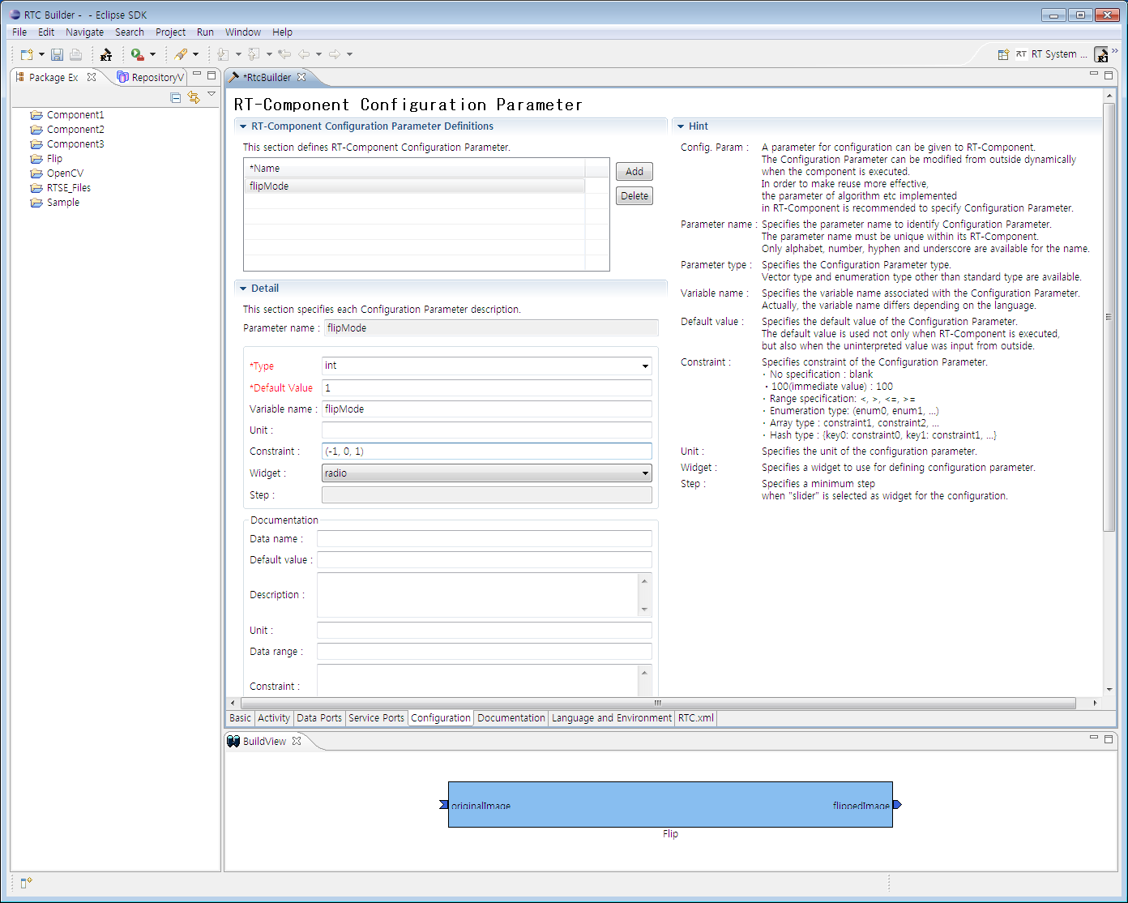Show hidden perspectives with the chevron
1128x903 pixels.
[x=1115, y=51]
